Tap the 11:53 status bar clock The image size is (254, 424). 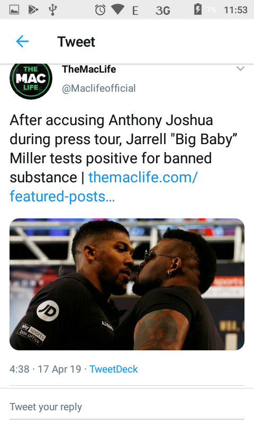pos(235,10)
